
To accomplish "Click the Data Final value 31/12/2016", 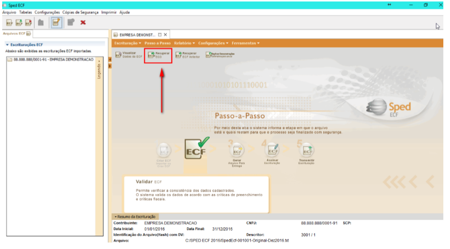I will pos(222,229).
